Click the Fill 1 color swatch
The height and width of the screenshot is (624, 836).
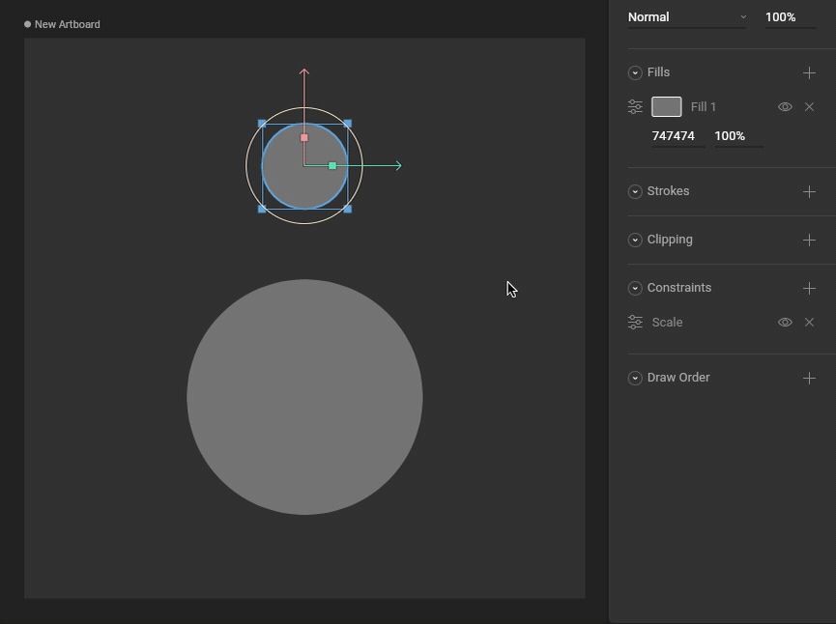pos(666,106)
